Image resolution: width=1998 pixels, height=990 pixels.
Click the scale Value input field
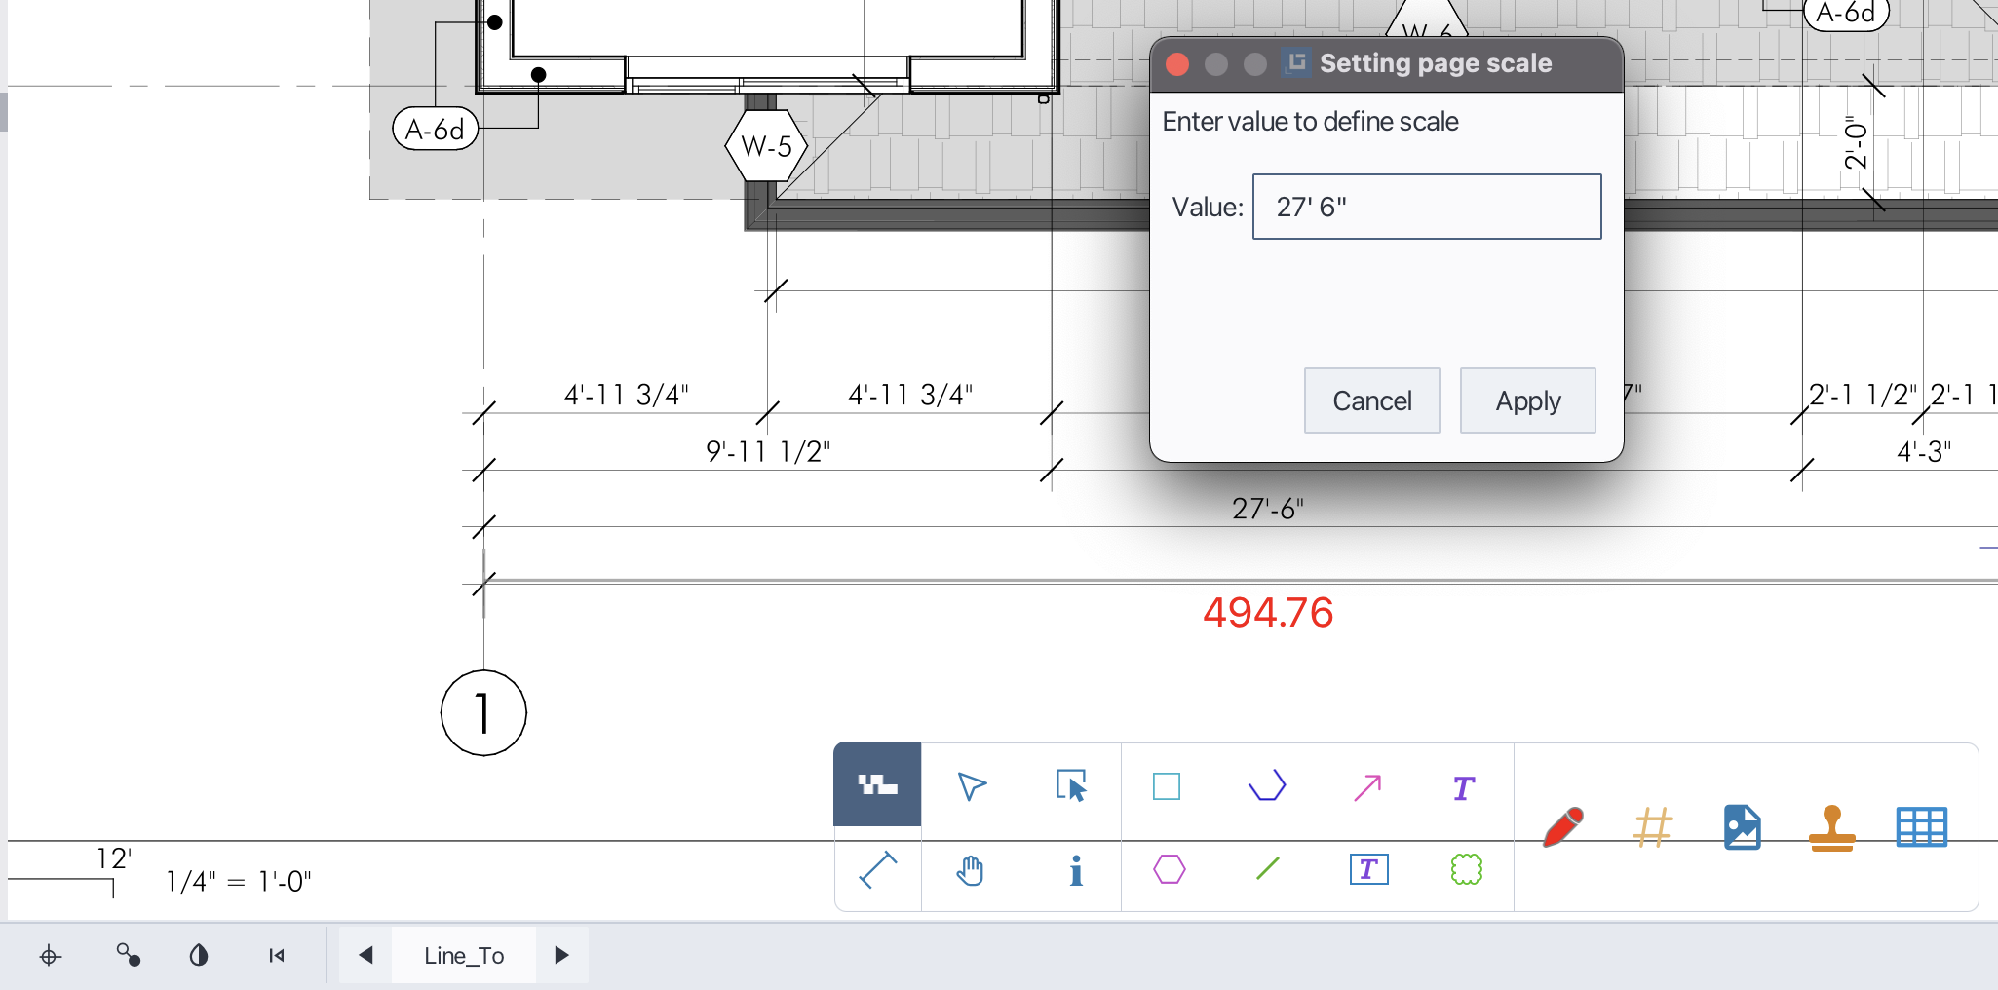point(1426,207)
